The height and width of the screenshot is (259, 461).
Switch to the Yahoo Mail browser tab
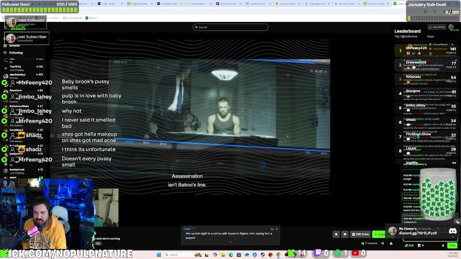point(228,4)
